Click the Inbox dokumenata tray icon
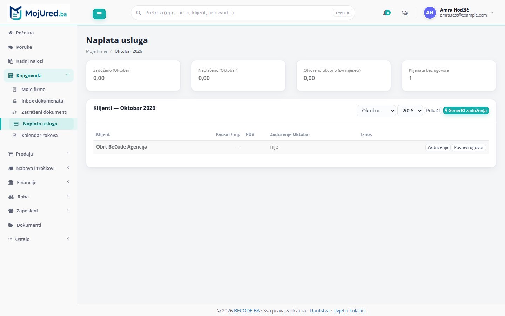The width and height of the screenshot is (505, 316). click(15, 101)
